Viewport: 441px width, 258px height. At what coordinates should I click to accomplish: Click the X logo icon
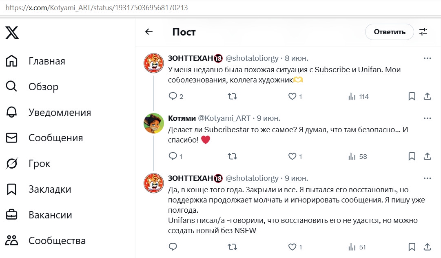(12, 33)
